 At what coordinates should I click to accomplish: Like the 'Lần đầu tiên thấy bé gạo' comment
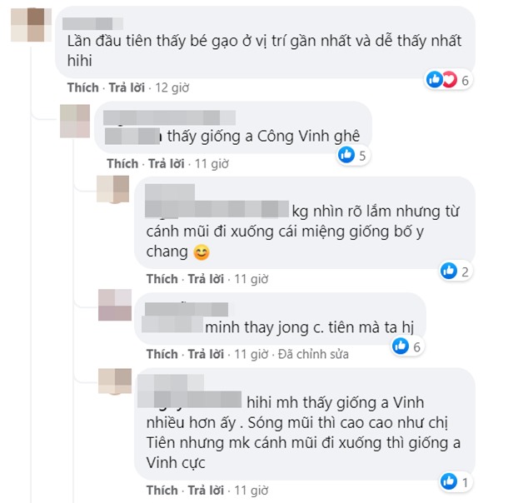point(83,87)
